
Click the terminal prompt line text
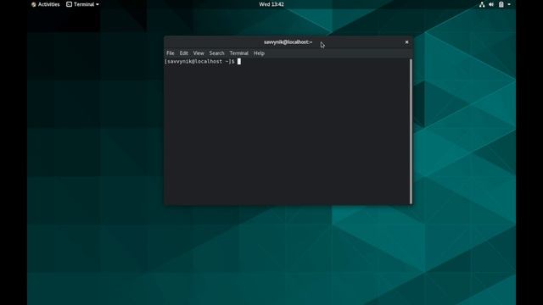(x=200, y=62)
